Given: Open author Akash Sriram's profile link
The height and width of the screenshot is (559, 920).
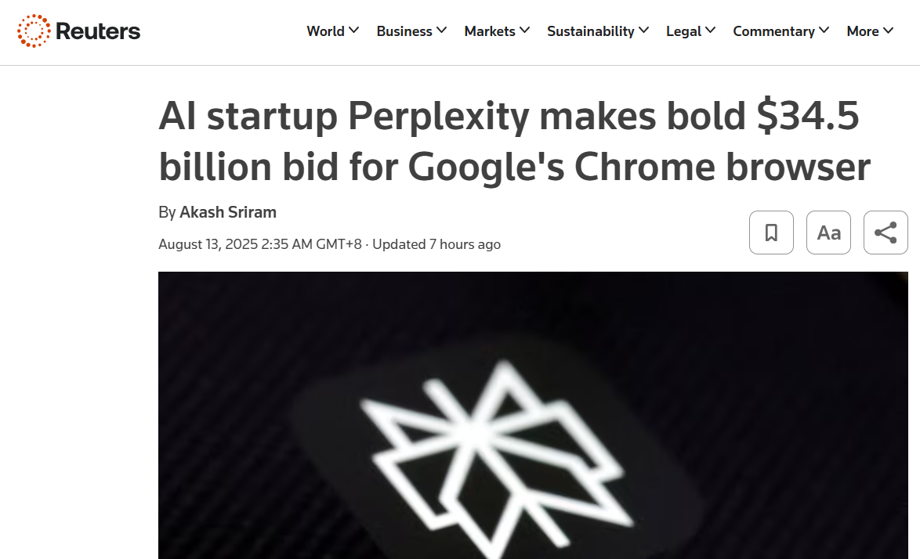Looking at the screenshot, I should coord(227,212).
